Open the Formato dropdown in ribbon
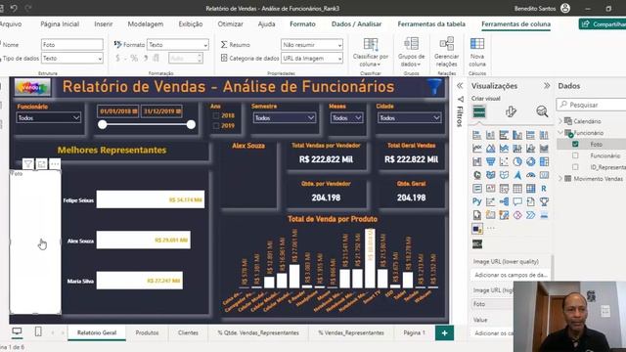626x352 pixels. [178, 45]
